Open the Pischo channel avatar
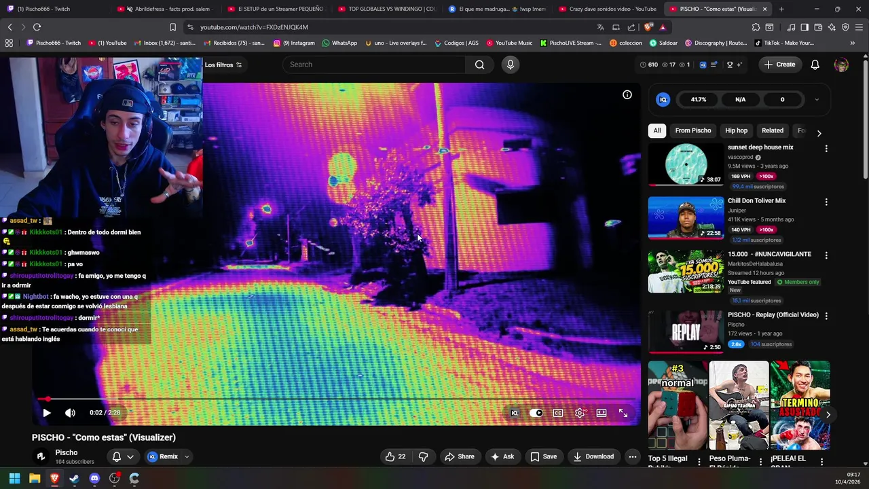Viewport: 869px width, 489px height. (41, 456)
